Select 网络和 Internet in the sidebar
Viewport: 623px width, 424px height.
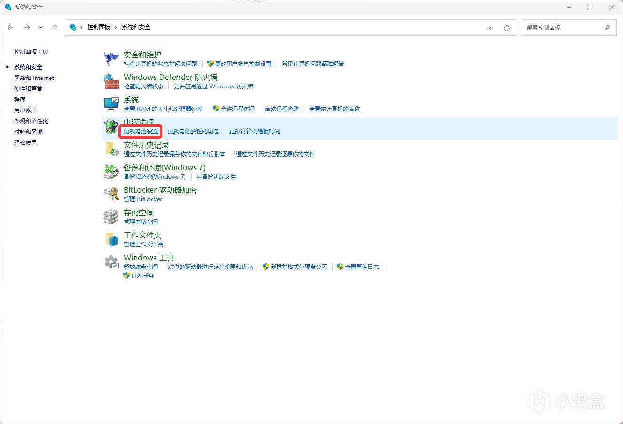pyautogui.click(x=34, y=78)
